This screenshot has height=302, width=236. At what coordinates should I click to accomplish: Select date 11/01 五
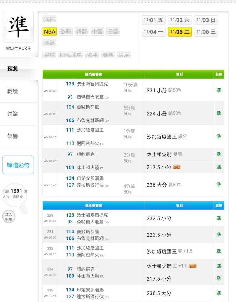(x=154, y=20)
